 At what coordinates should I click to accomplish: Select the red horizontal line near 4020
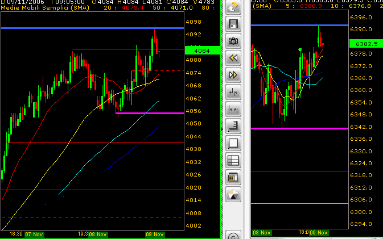click(x=92, y=190)
